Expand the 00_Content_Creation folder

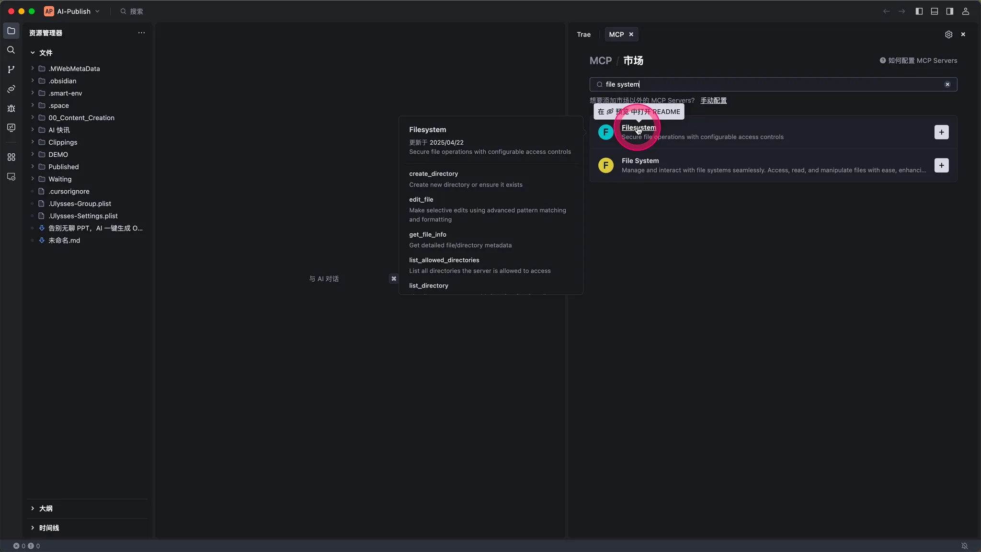[81, 118]
